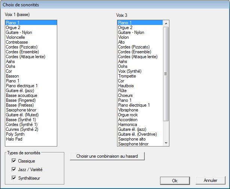Choose a random combination with the hasard button
Viewport: 230px width, 189px height.
click(107, 156)
